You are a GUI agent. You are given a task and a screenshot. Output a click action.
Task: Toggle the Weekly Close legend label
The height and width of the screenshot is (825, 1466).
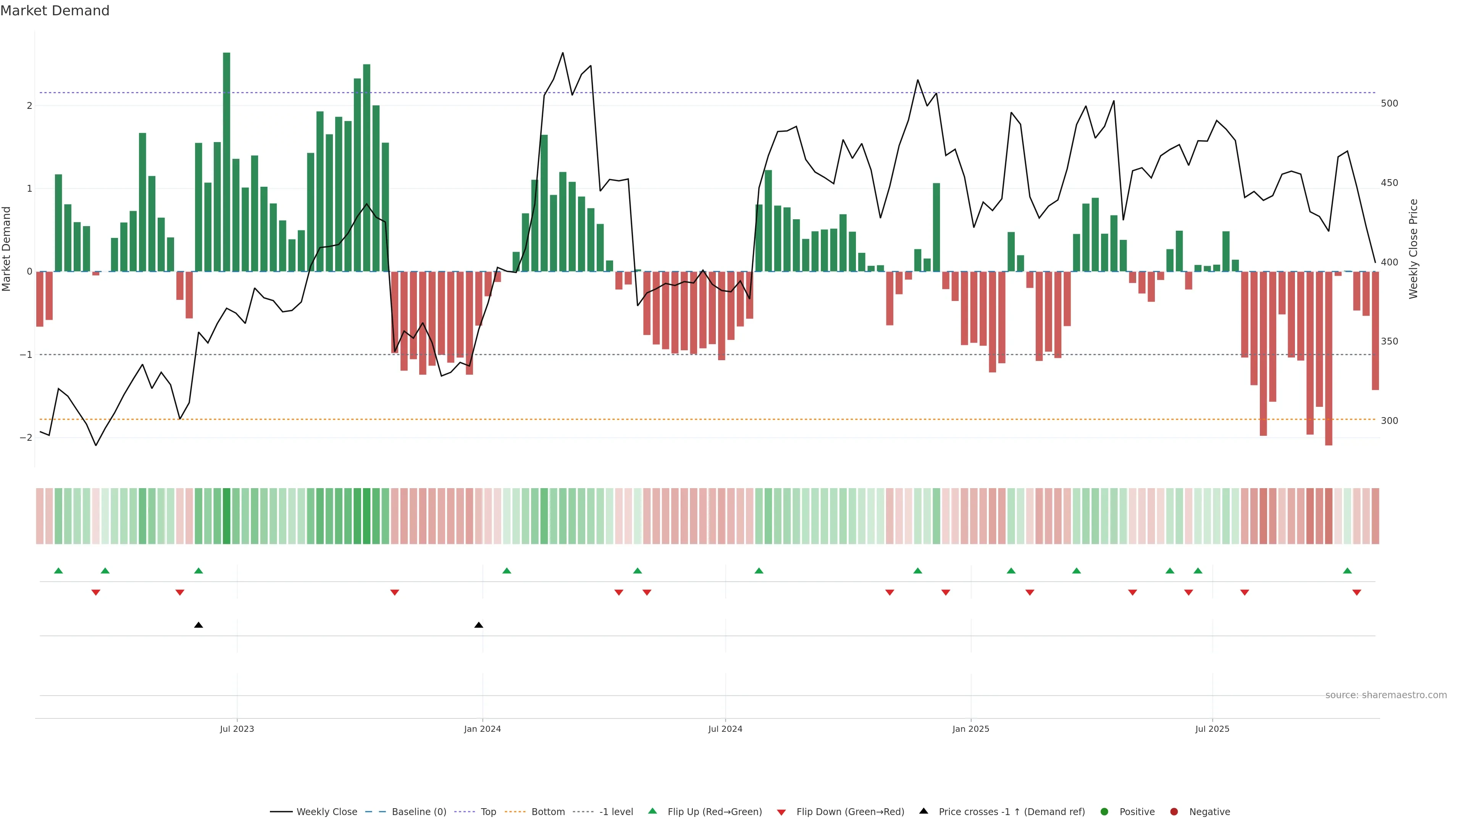click(x=327, y=812)
